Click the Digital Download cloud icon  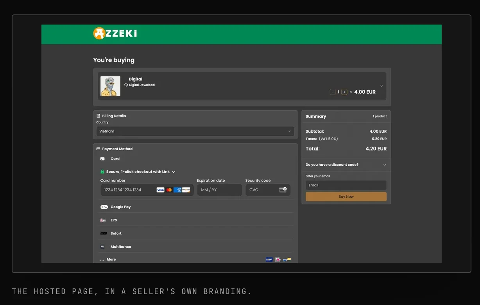click(126, 85)
